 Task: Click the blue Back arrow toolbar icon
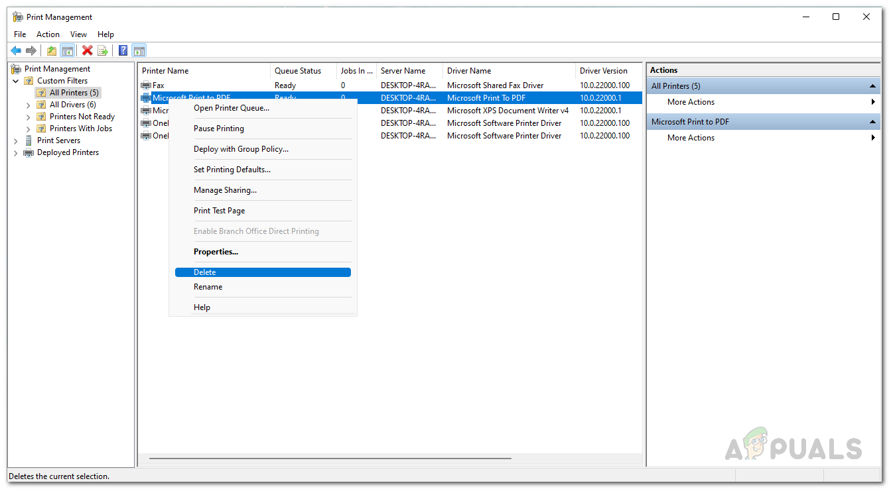click(16, 50)
